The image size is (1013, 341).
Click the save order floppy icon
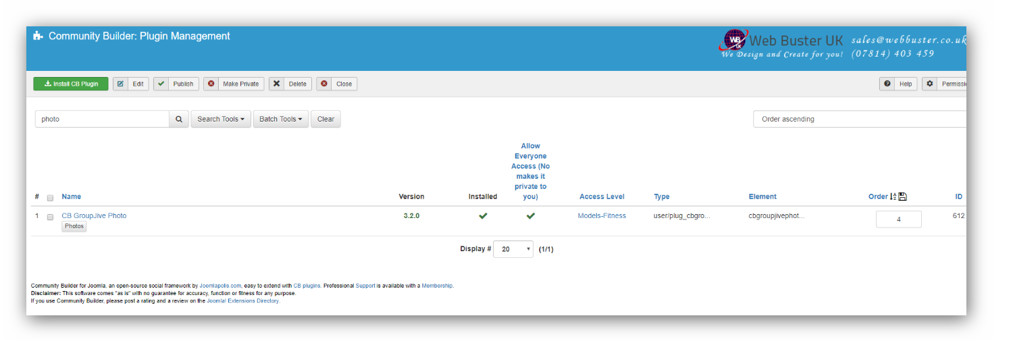click(903, 196)
